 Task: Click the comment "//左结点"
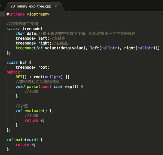(57, 38)
